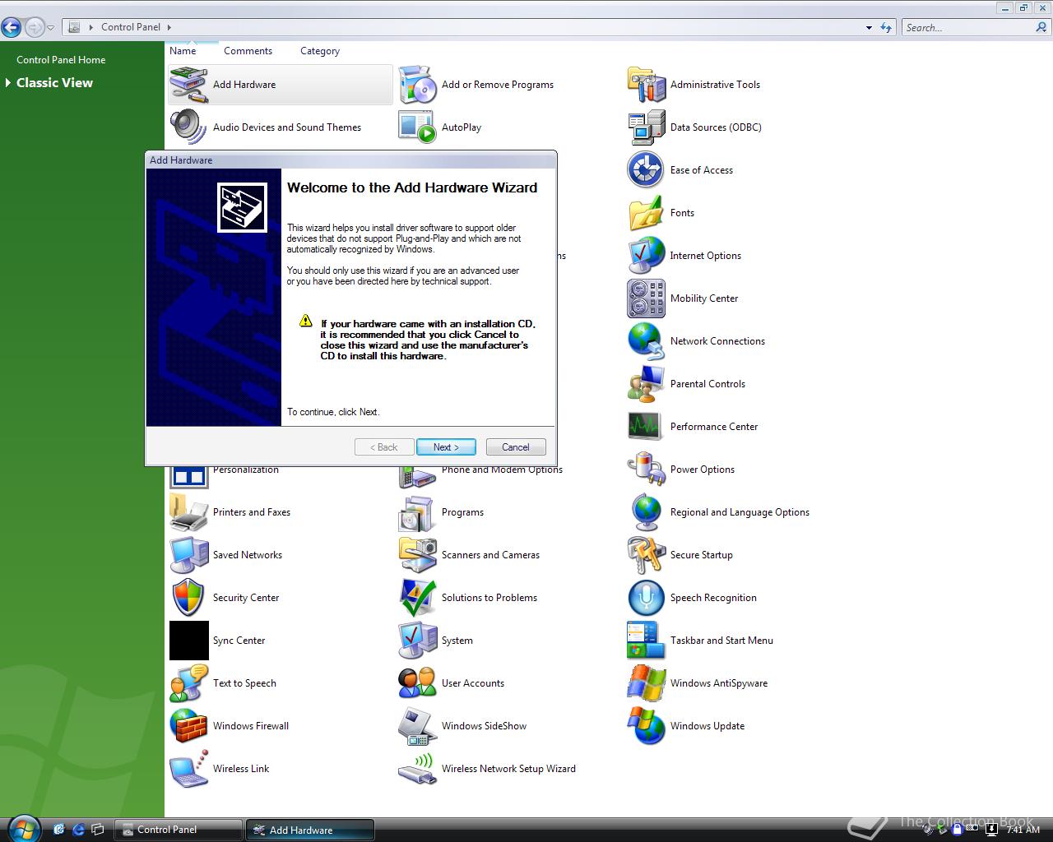Open the Add Hardware icon

pos(188,85)
